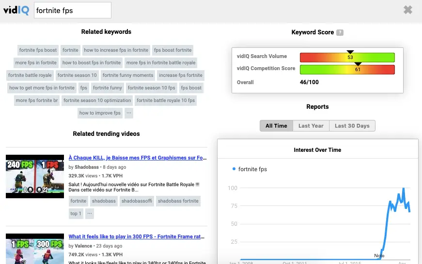The width and height of the screenshot is (422, 264).
Task: Click the Competition Score bar marker at 61
Action: click(358, 64)
